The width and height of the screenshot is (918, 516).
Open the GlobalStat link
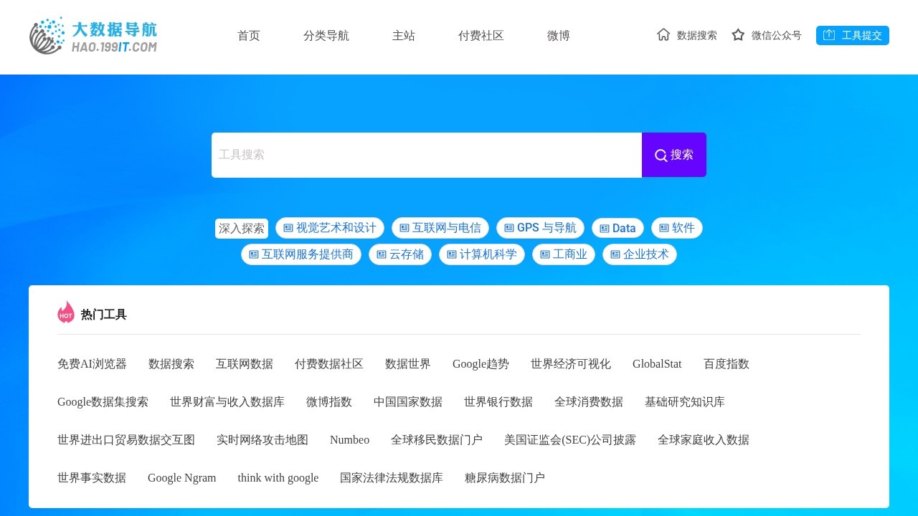[657, 364]
